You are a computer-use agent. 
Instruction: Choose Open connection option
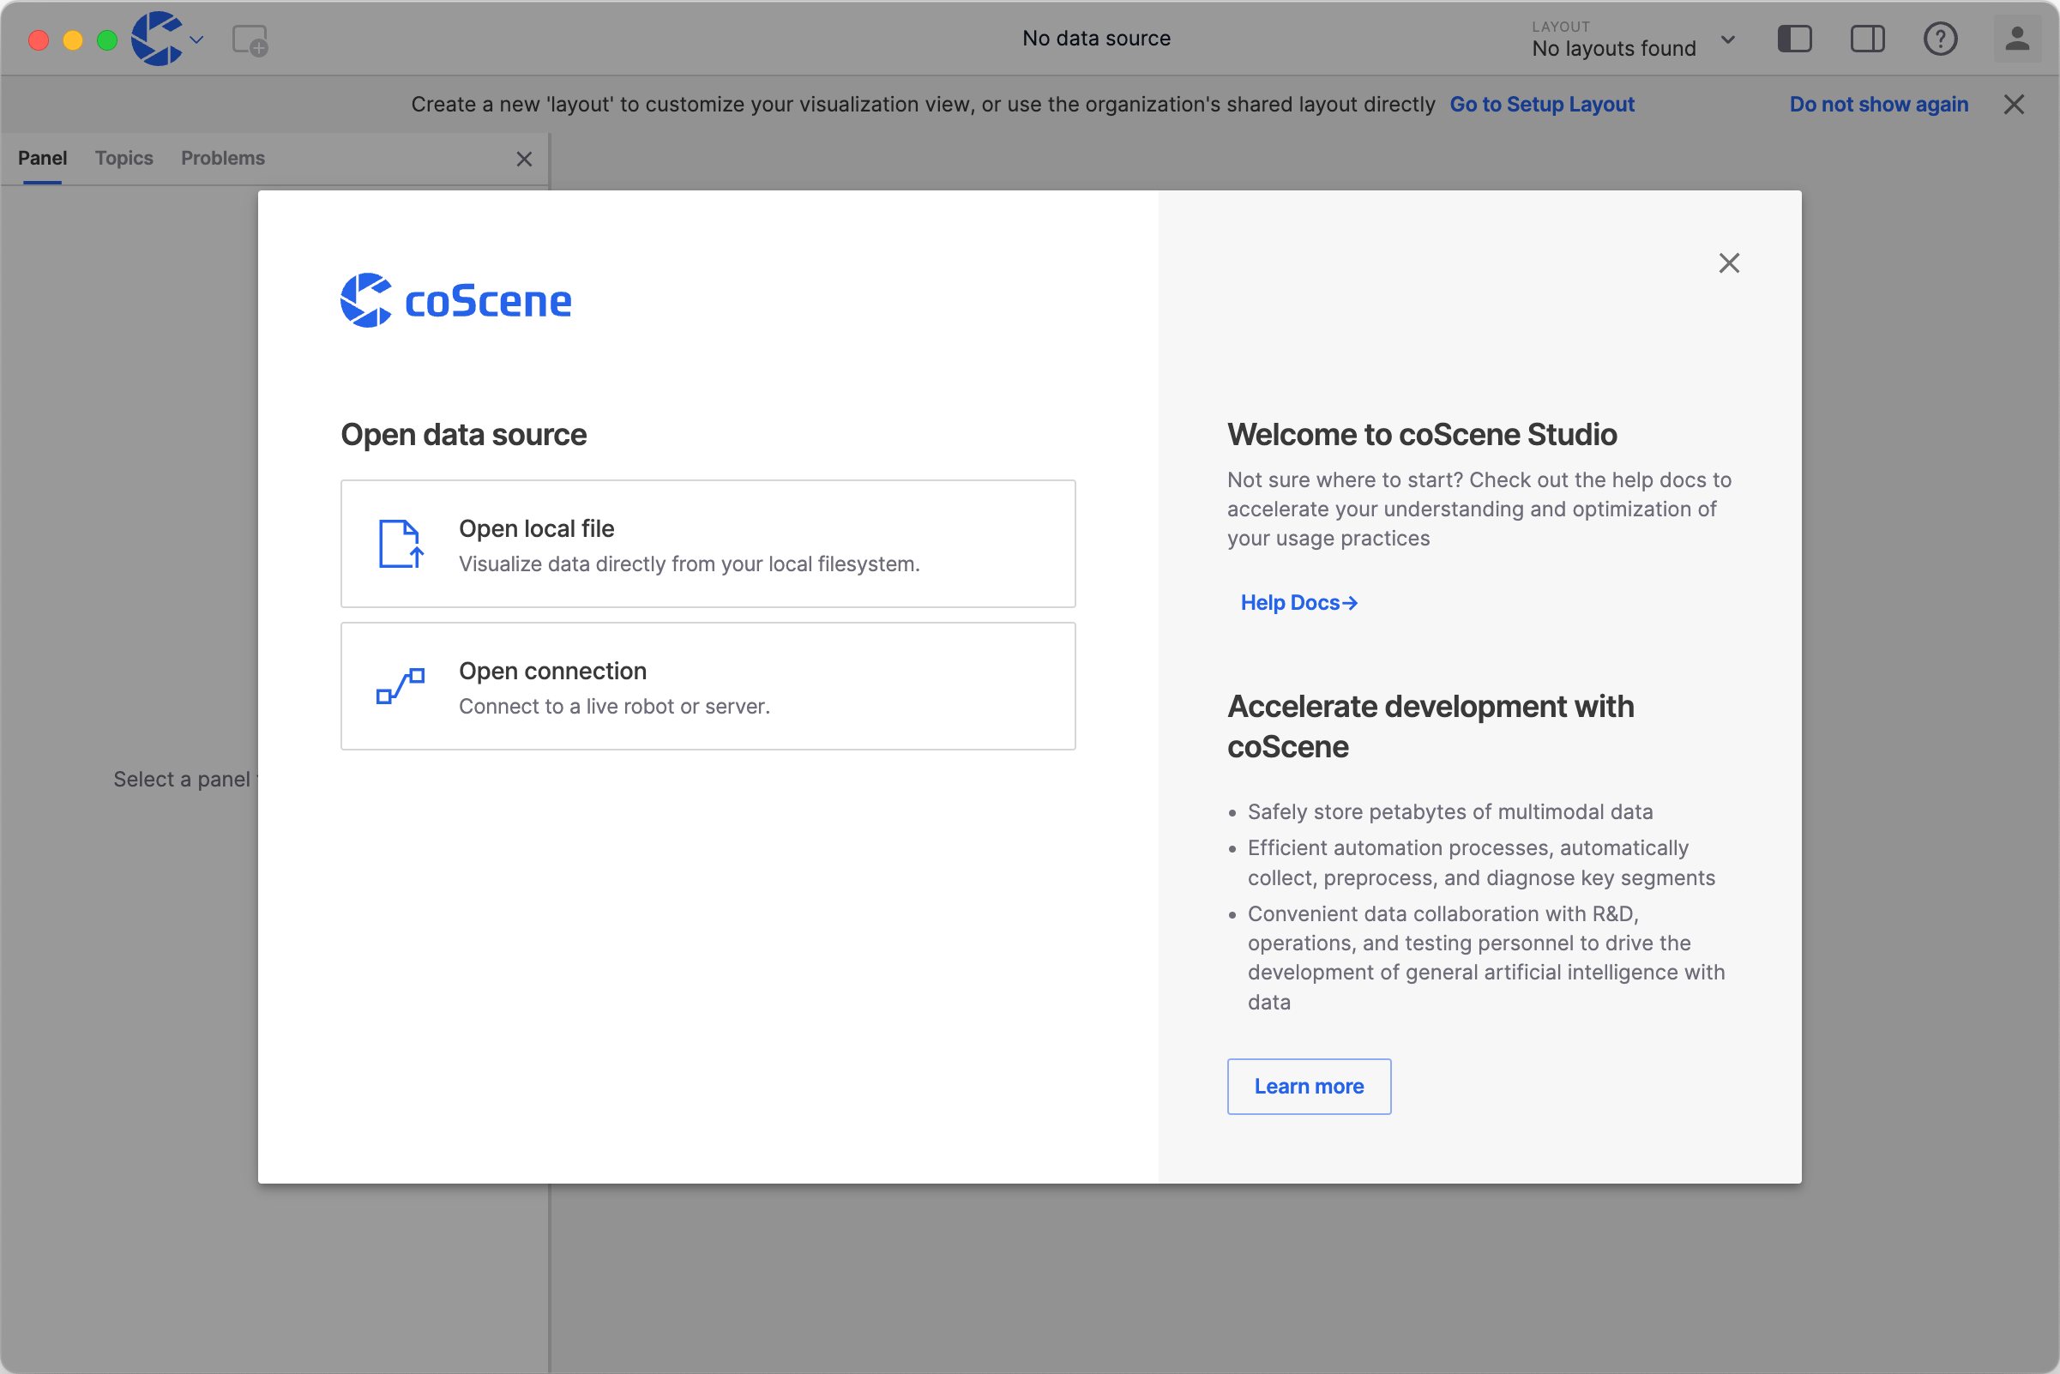pyautogui.click(x=708, y=686)
